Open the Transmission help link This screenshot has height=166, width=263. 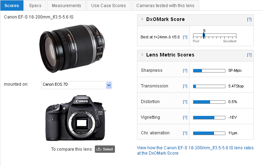click(x=185, y=86)
